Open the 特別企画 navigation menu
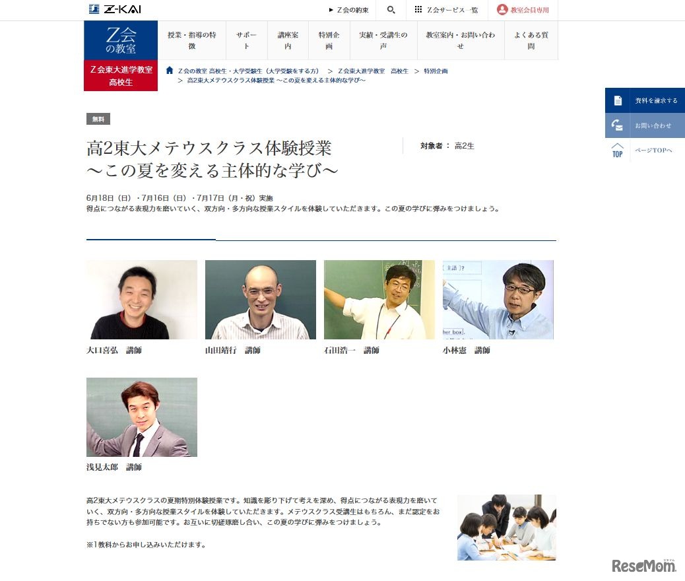This screenshot has width=685, height=581. [x=327, y=40]
